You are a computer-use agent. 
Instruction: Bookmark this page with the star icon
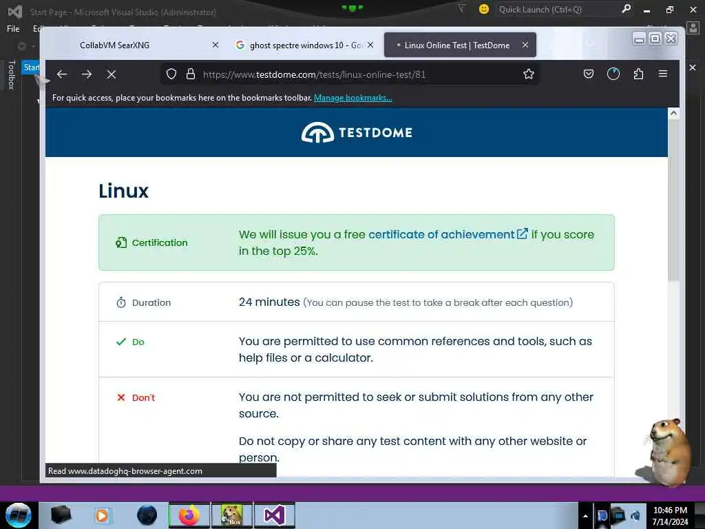(x=529, y=74)
